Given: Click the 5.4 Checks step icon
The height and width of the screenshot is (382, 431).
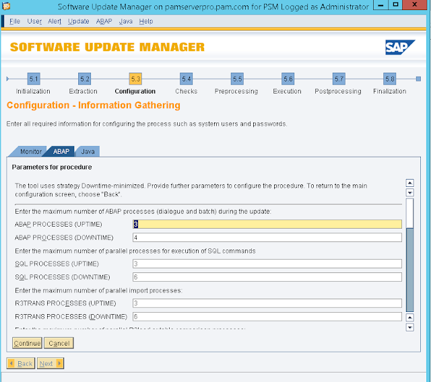Looking at the screenshot, I should 186,79.
